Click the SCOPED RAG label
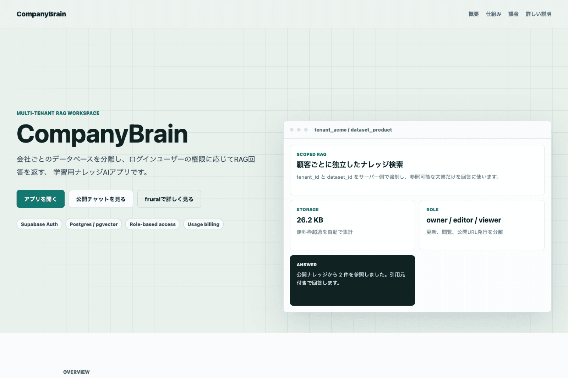Viewport: 568px width, 378px height. tap(311, 154)
